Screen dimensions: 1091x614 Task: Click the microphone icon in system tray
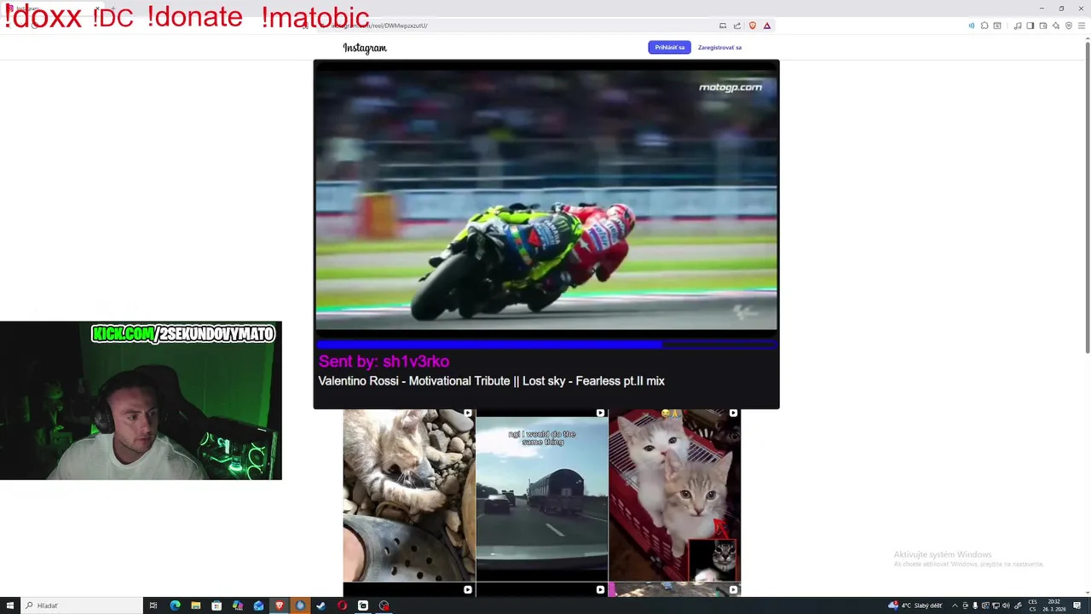click(975, 605)
